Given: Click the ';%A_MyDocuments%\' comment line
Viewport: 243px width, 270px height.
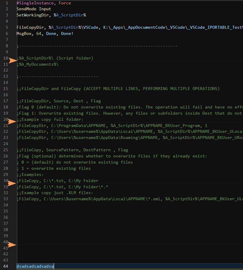Looking at the screenshot, I should [37, 64].
